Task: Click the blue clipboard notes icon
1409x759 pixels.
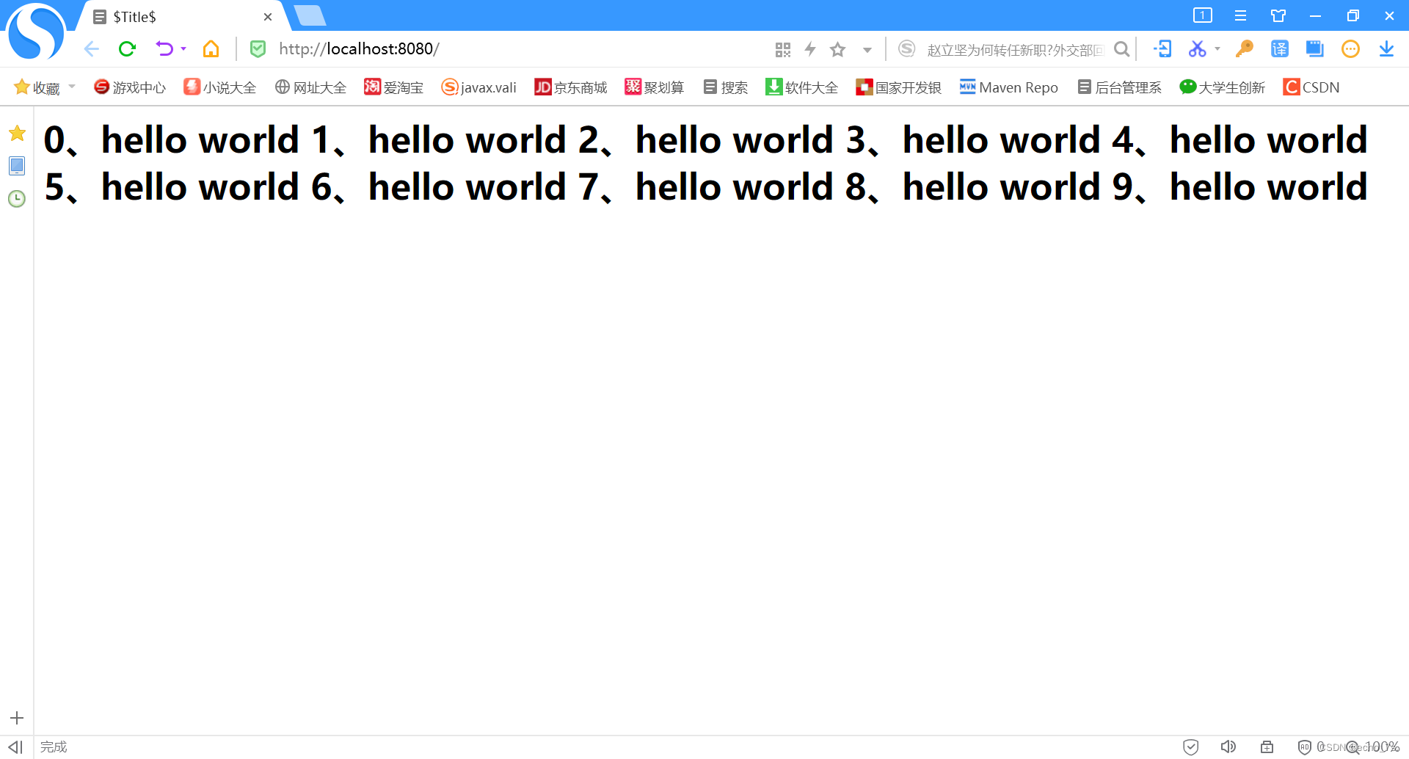Action: tap(1315, 49)
